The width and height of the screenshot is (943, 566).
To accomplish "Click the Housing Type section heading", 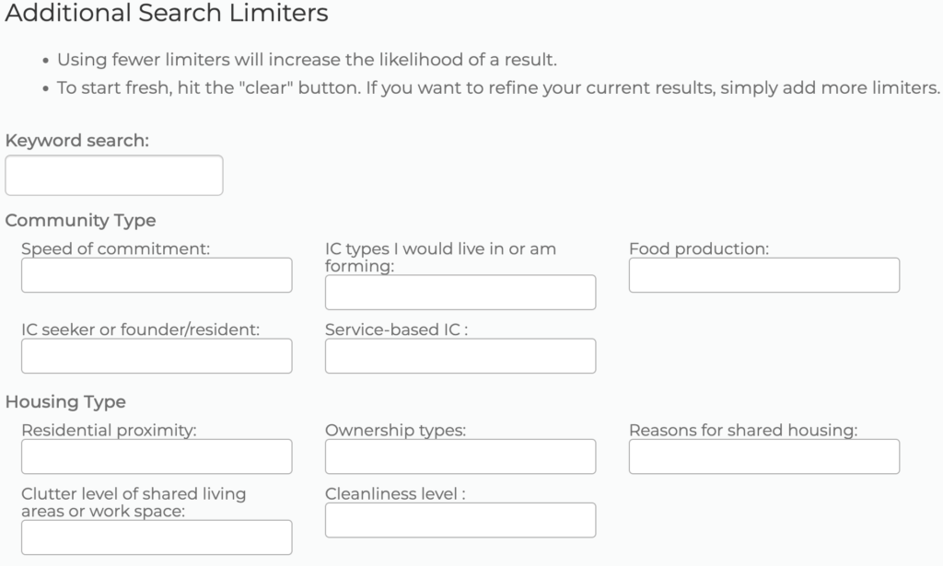I will 66,402.
